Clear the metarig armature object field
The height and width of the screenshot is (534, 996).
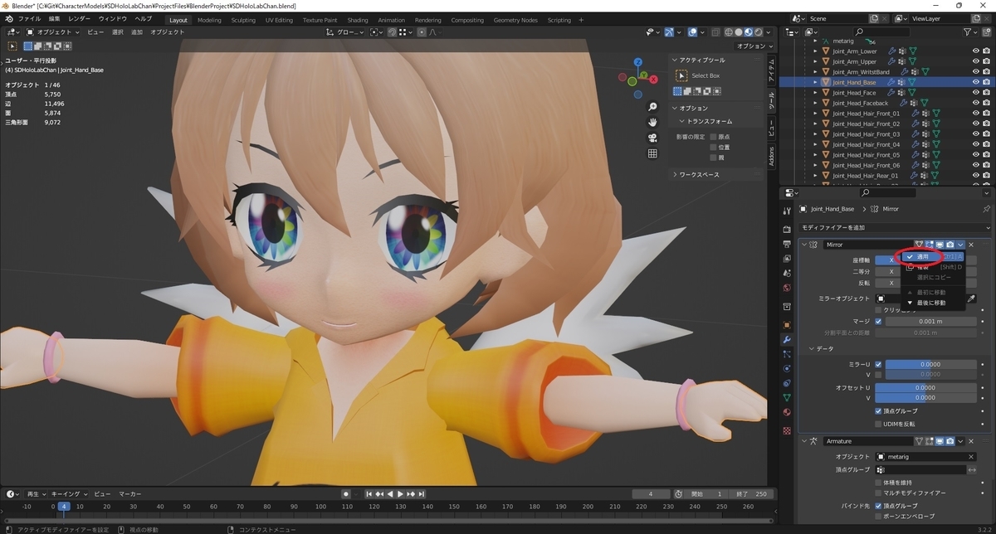(x=971, y=457)
